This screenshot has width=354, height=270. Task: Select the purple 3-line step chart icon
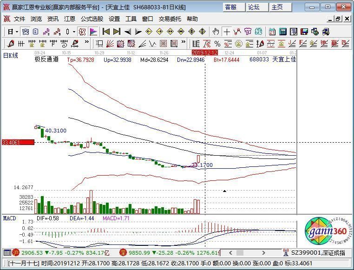(x=46, y=32)
